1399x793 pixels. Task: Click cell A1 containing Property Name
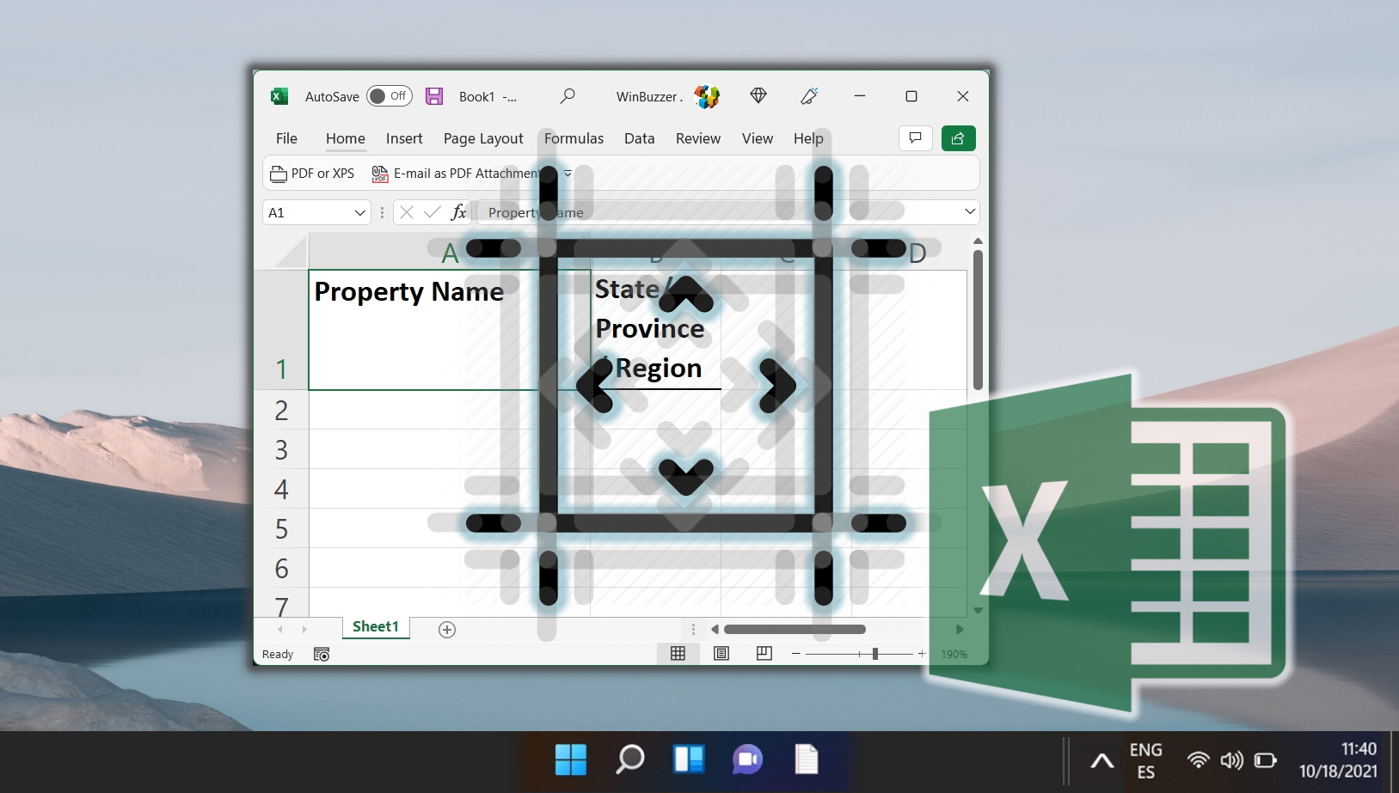(450, 330)
